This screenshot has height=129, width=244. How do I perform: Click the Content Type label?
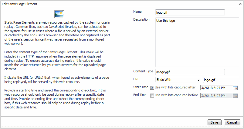pyautogui.click(x=143, y=71)
